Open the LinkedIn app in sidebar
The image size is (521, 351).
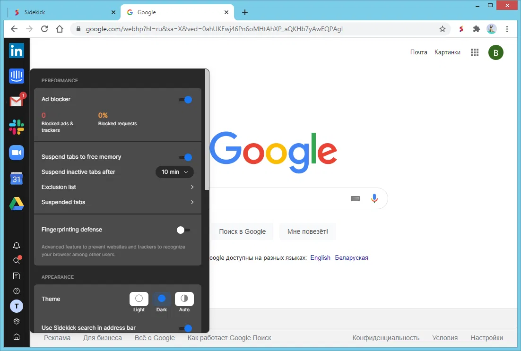(16, 51)
